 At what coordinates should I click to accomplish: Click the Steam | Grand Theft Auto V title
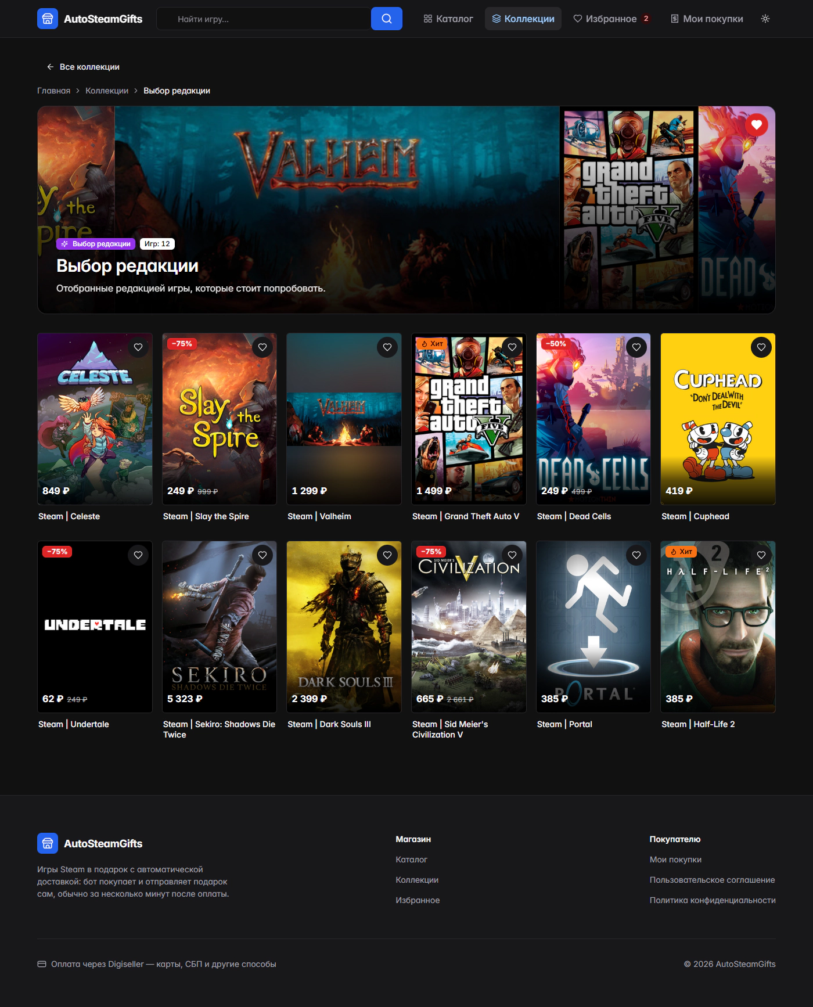[x=466, y=516]
